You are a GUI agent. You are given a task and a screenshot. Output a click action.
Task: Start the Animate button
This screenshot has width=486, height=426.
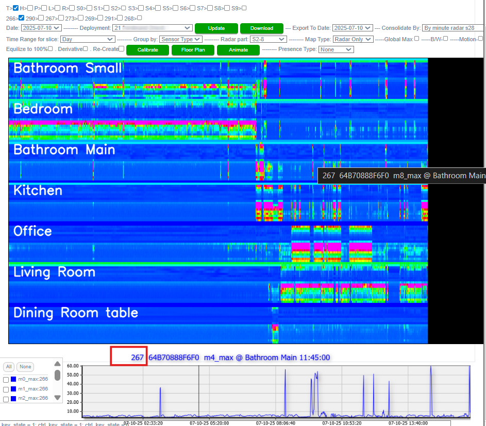pos(237,50)
